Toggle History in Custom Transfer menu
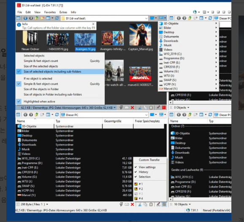Image resolution: width=244 pixels, height=222 pixels. (x=150, y=172)
